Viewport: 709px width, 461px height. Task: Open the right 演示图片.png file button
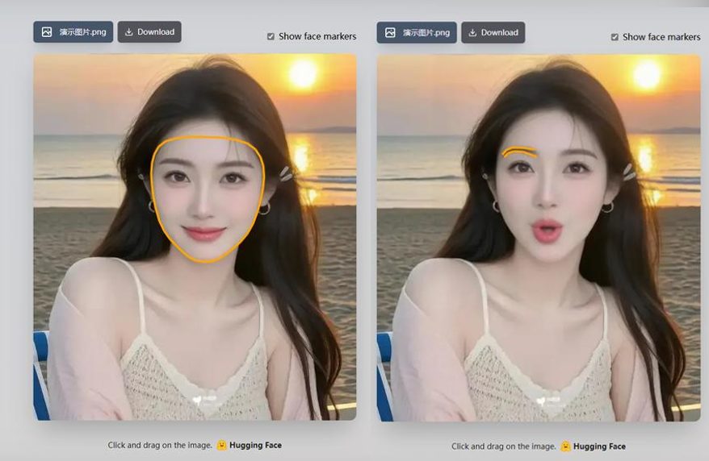417,32
